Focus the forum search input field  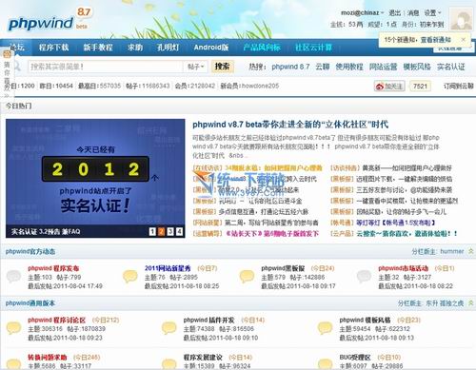tap(105, 67)
